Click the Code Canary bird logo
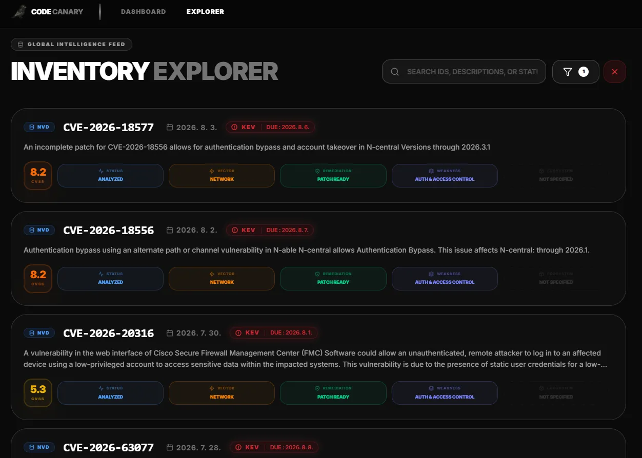 click(19, 11)
